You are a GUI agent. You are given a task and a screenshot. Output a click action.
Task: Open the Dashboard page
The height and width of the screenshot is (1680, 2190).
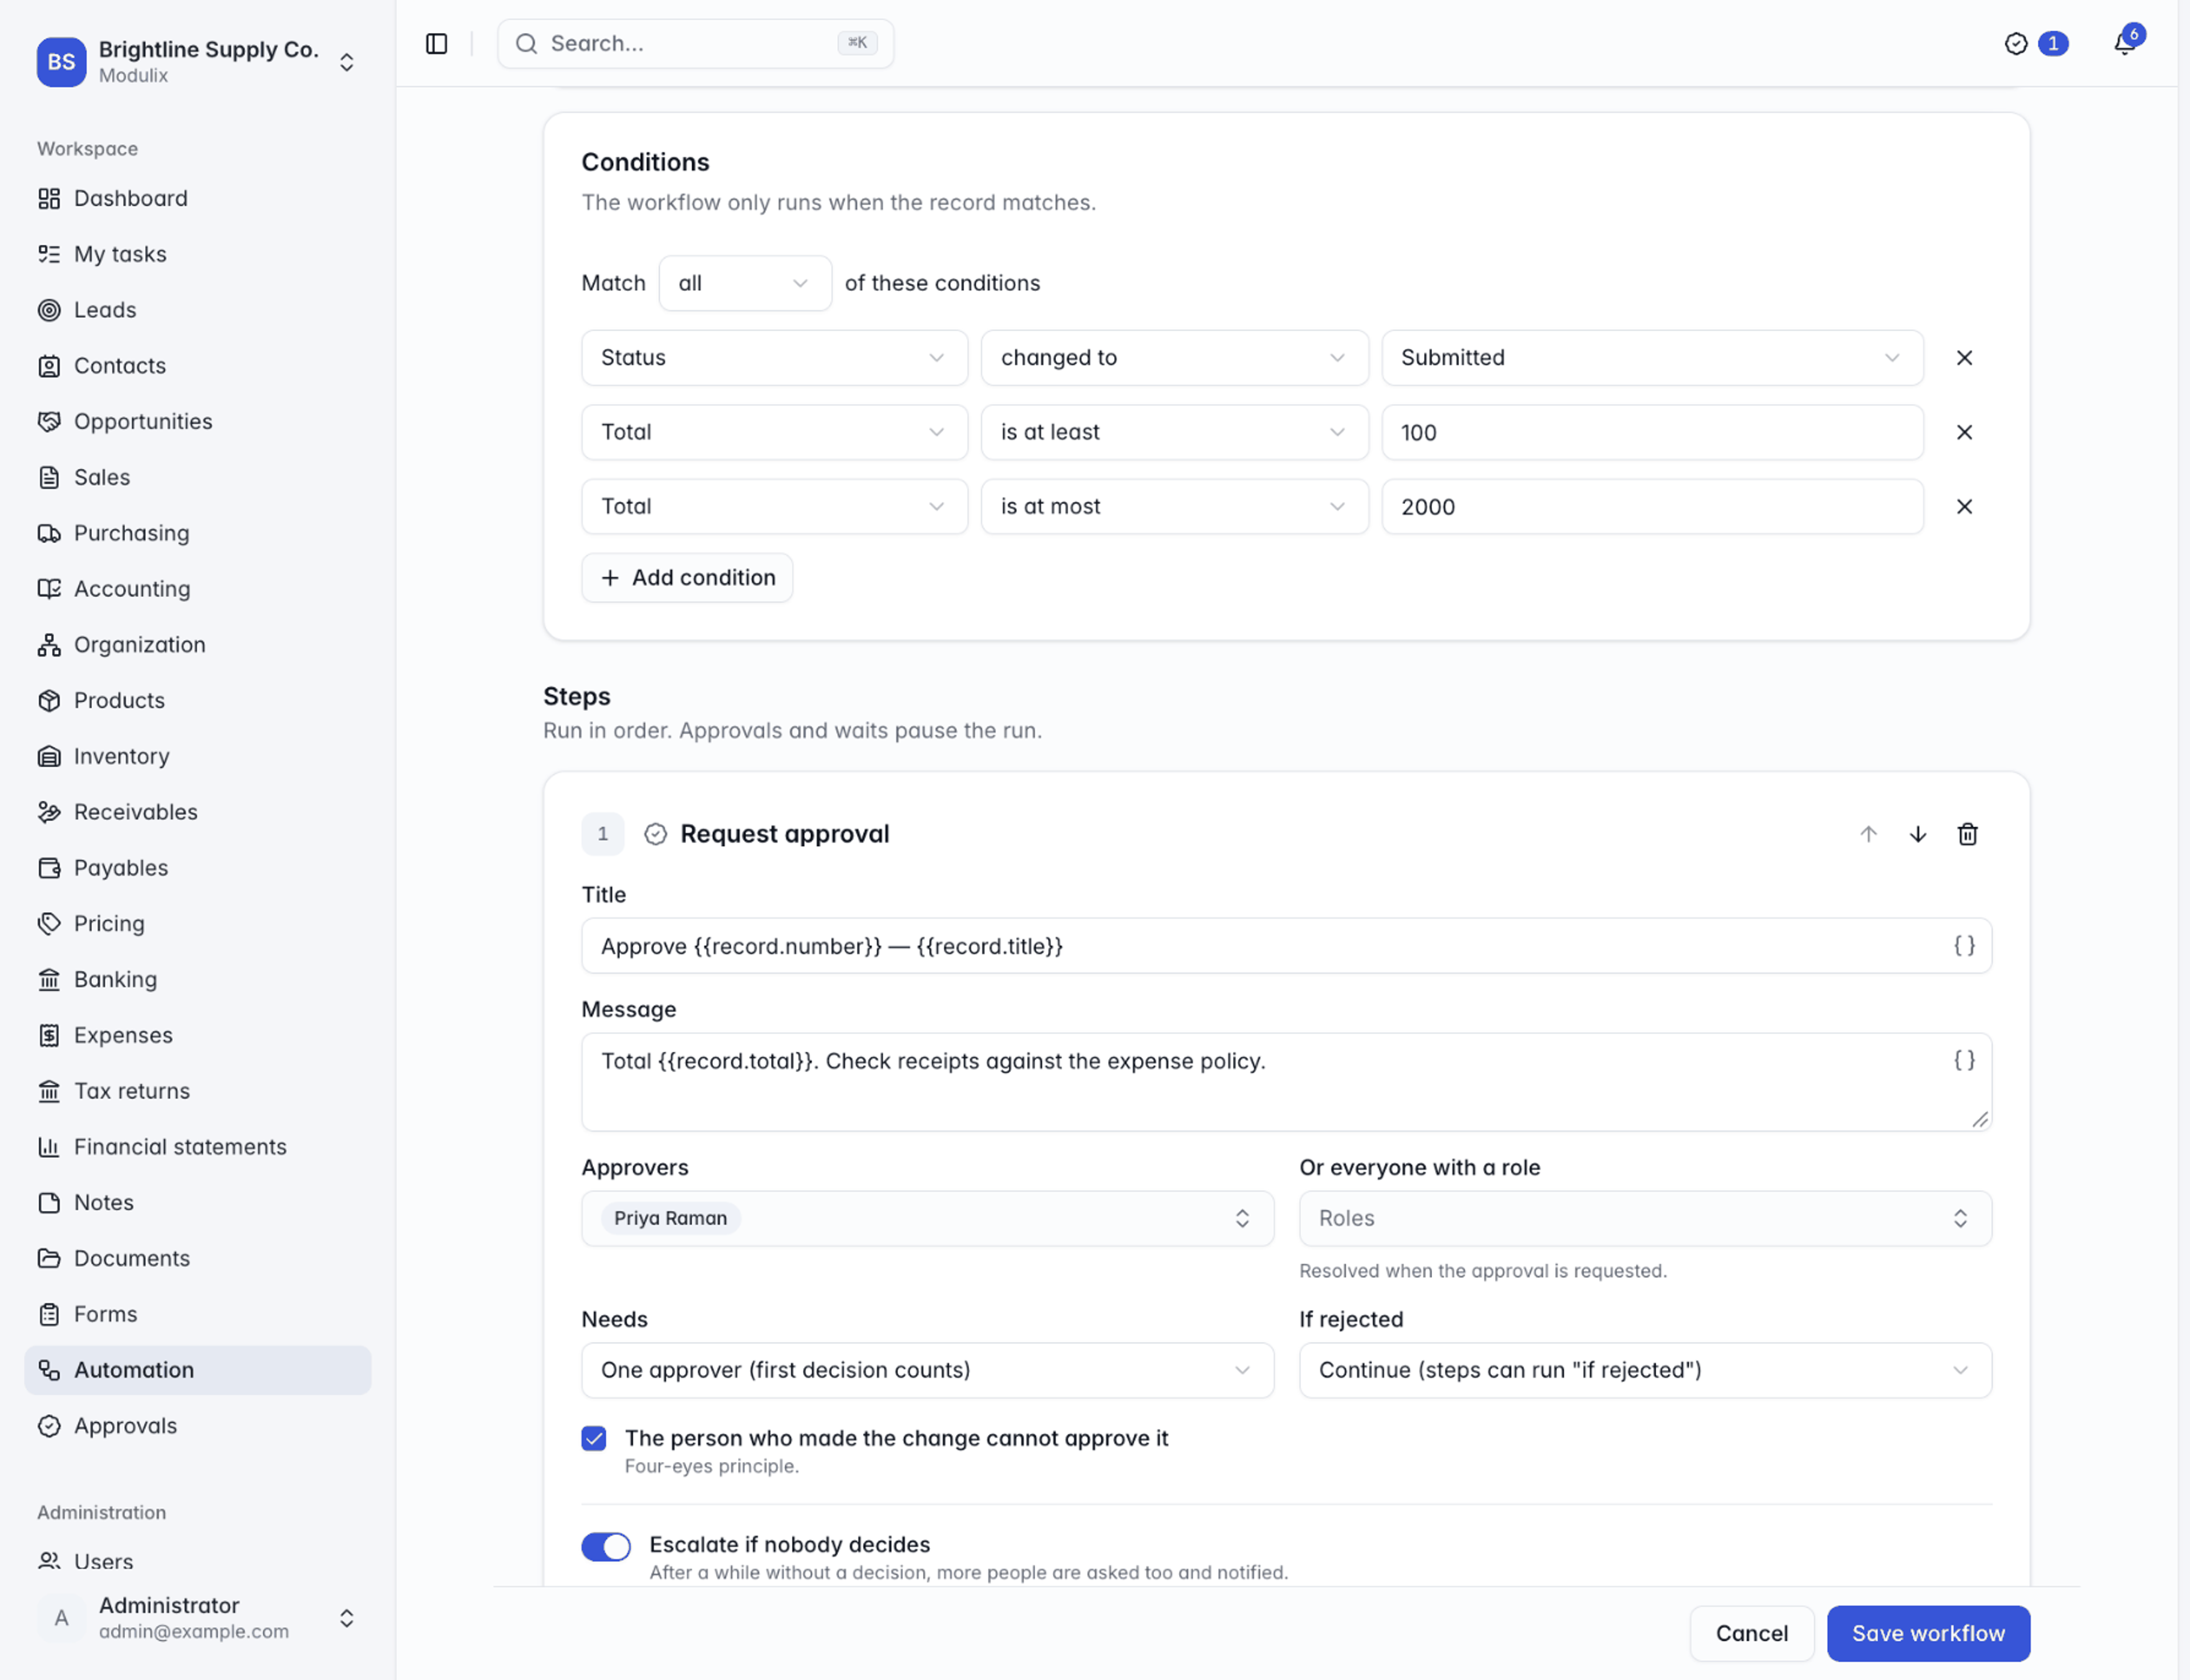(198, 198)
